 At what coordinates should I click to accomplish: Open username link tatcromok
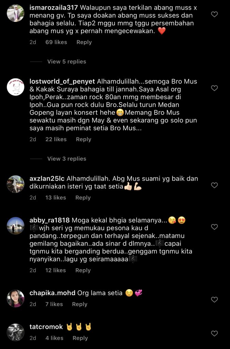46,327
